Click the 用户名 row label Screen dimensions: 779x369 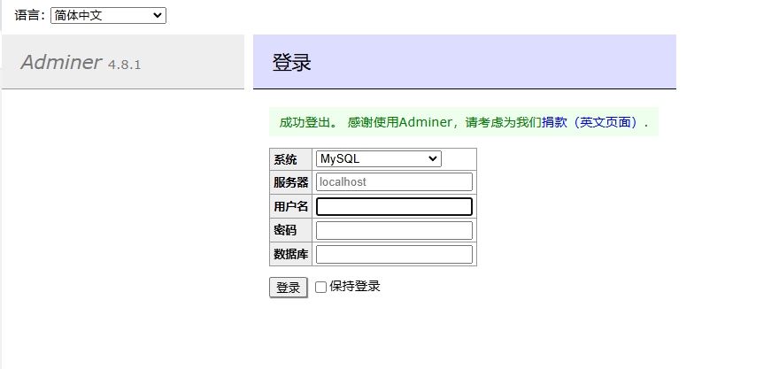(x=290, y=206)
